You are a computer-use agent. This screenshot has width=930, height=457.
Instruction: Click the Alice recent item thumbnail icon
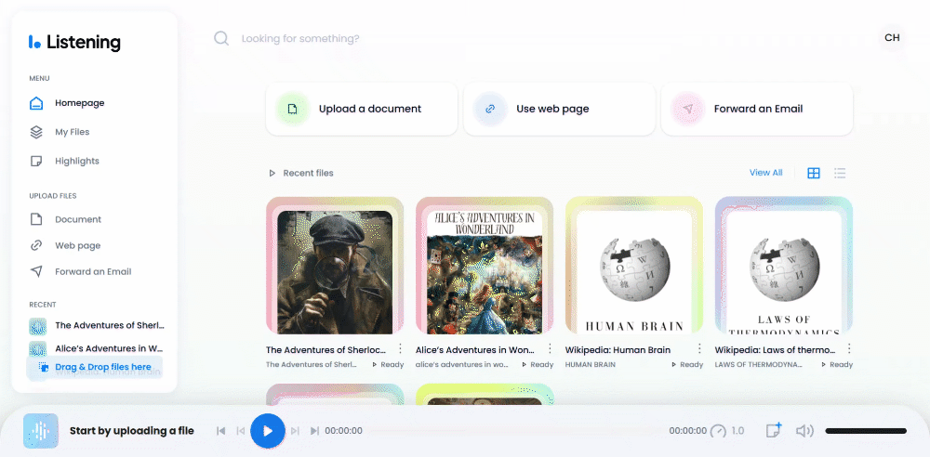[x=38, y=348]
